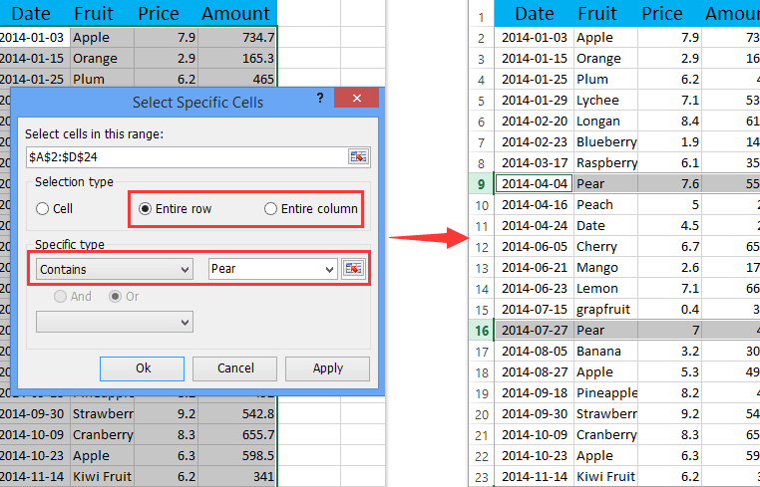Click the Apply button
The image size is (760, 487).
pyautogui.click(x=328, y=368)
